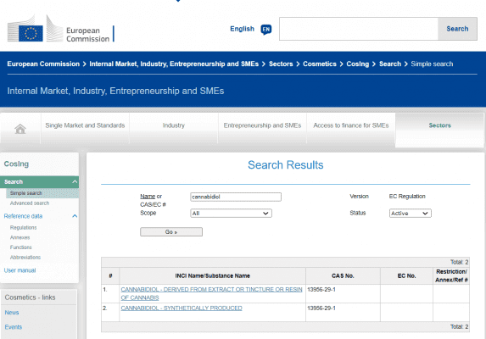Click Cosmetics in the breadcrumb trail
Screen dimensions: 486x339
point(320,64)
